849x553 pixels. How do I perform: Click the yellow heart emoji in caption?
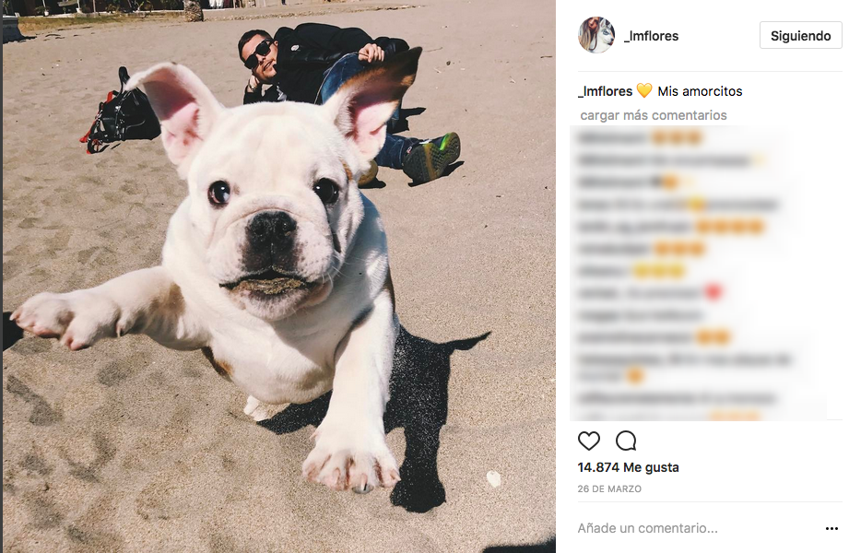(644, 91)
